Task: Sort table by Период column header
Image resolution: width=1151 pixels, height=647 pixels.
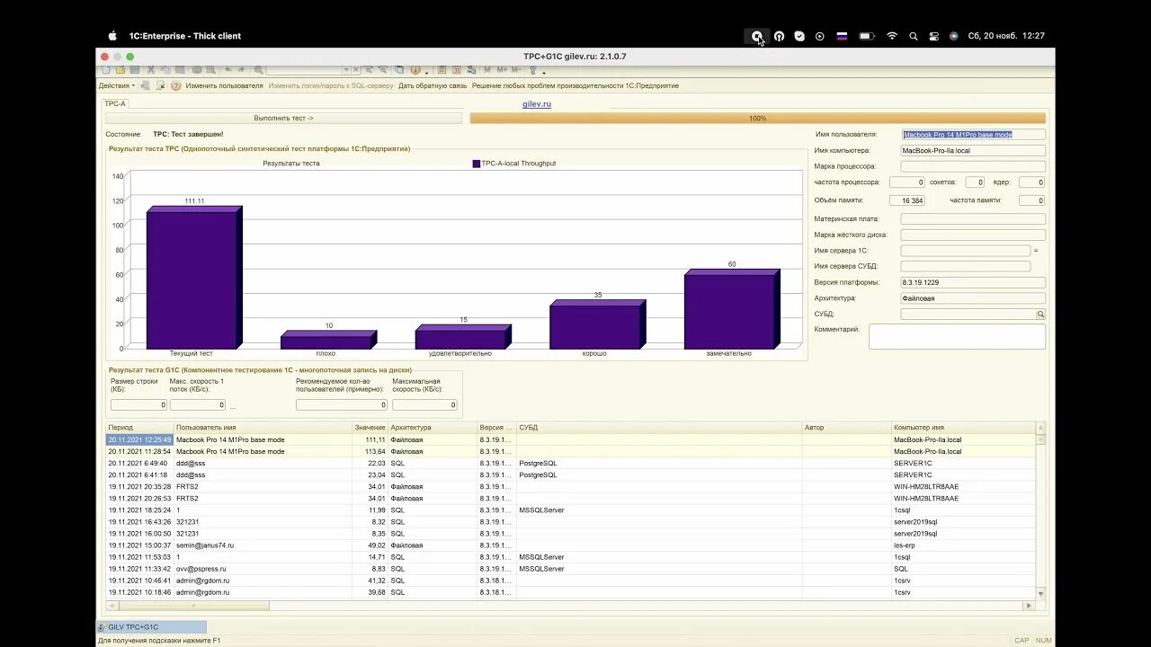Action: [139, 428]
